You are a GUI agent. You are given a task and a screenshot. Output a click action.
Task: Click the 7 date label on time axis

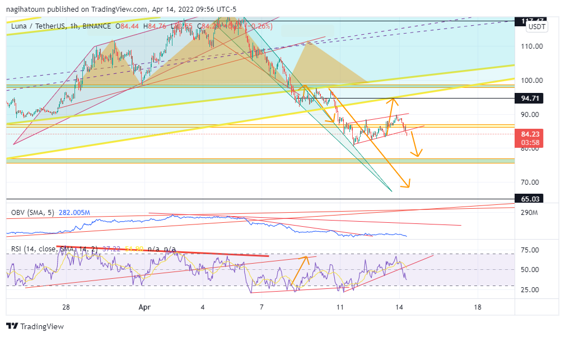(x=262, y=307)
